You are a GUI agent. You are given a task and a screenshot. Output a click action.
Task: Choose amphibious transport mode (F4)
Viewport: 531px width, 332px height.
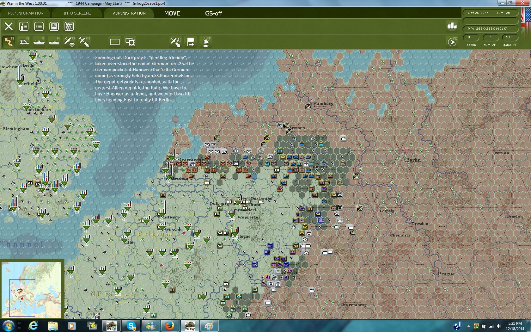coord(54,42)
